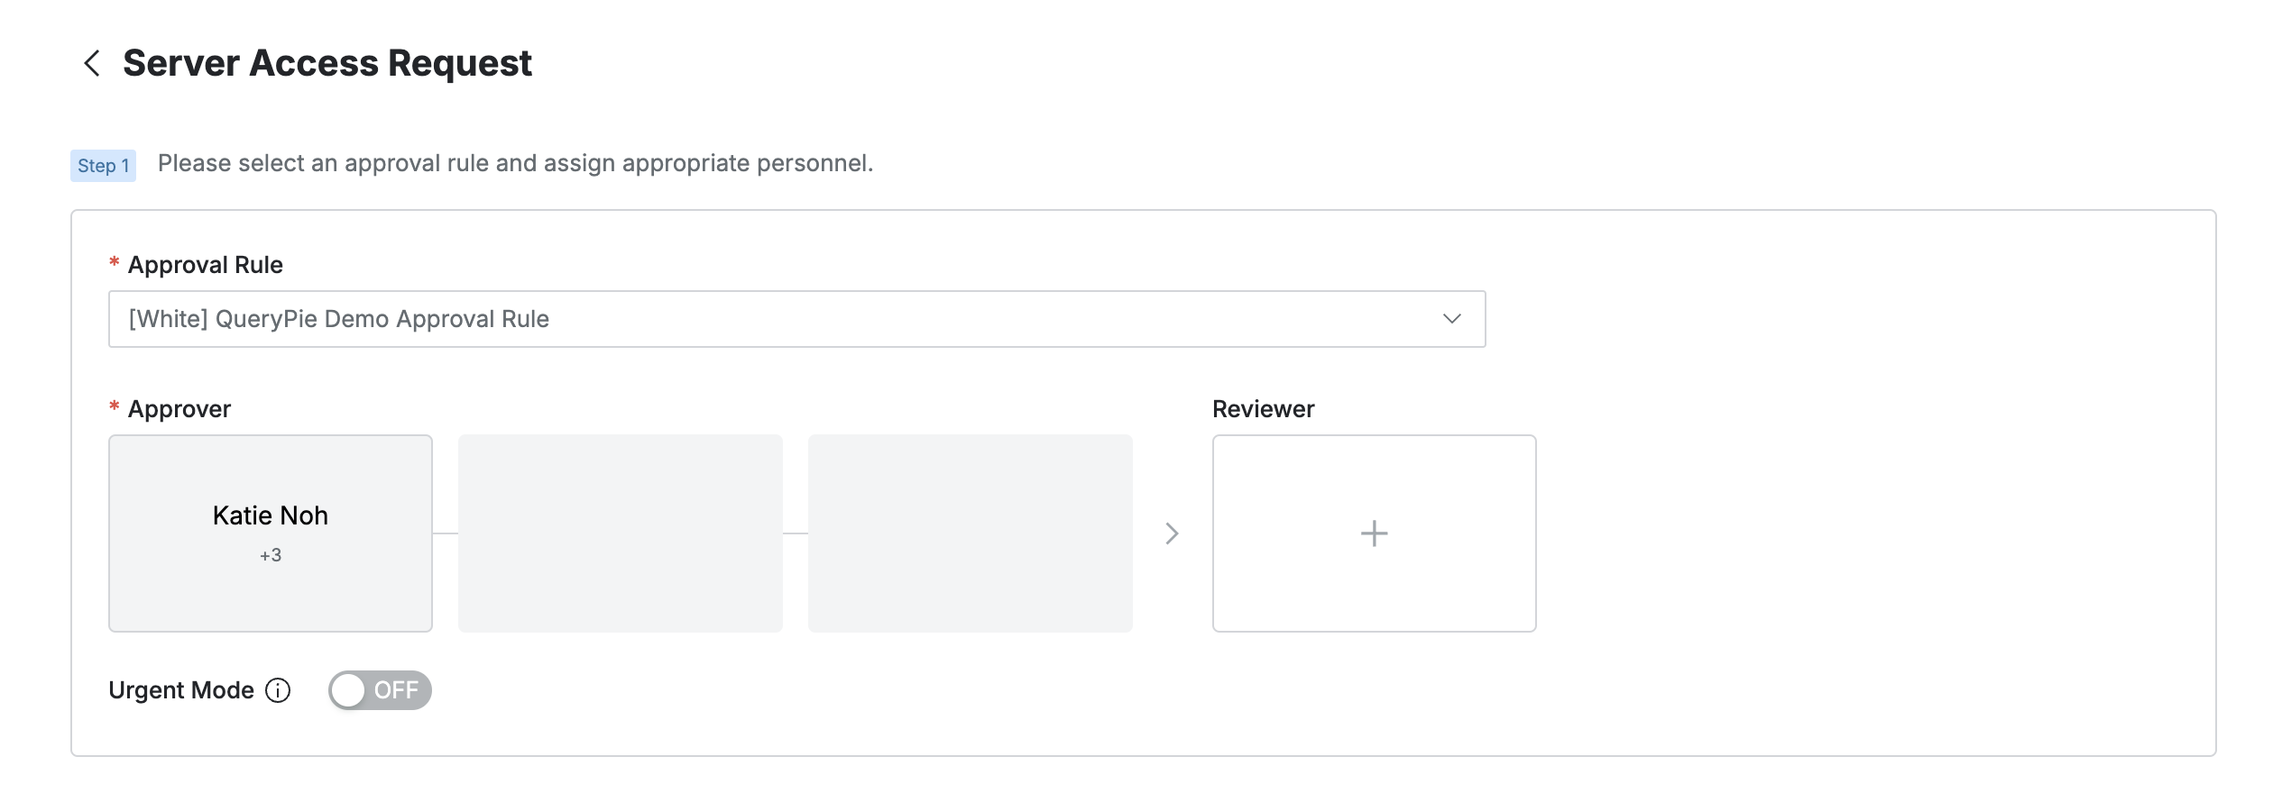Expand the Approval Rule dropdown arrow
The image size is (2282, 793).
tap(1451, 319)
